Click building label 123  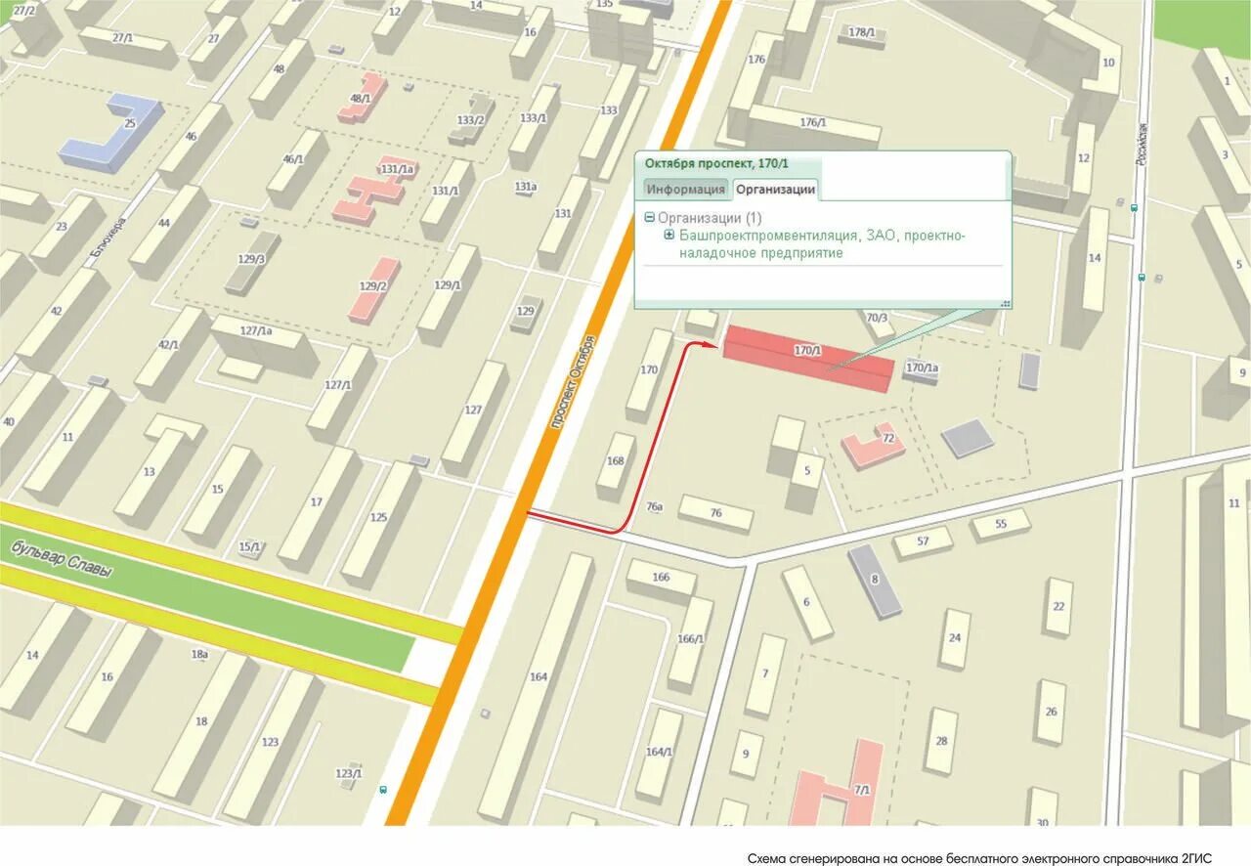click(271, 743)
